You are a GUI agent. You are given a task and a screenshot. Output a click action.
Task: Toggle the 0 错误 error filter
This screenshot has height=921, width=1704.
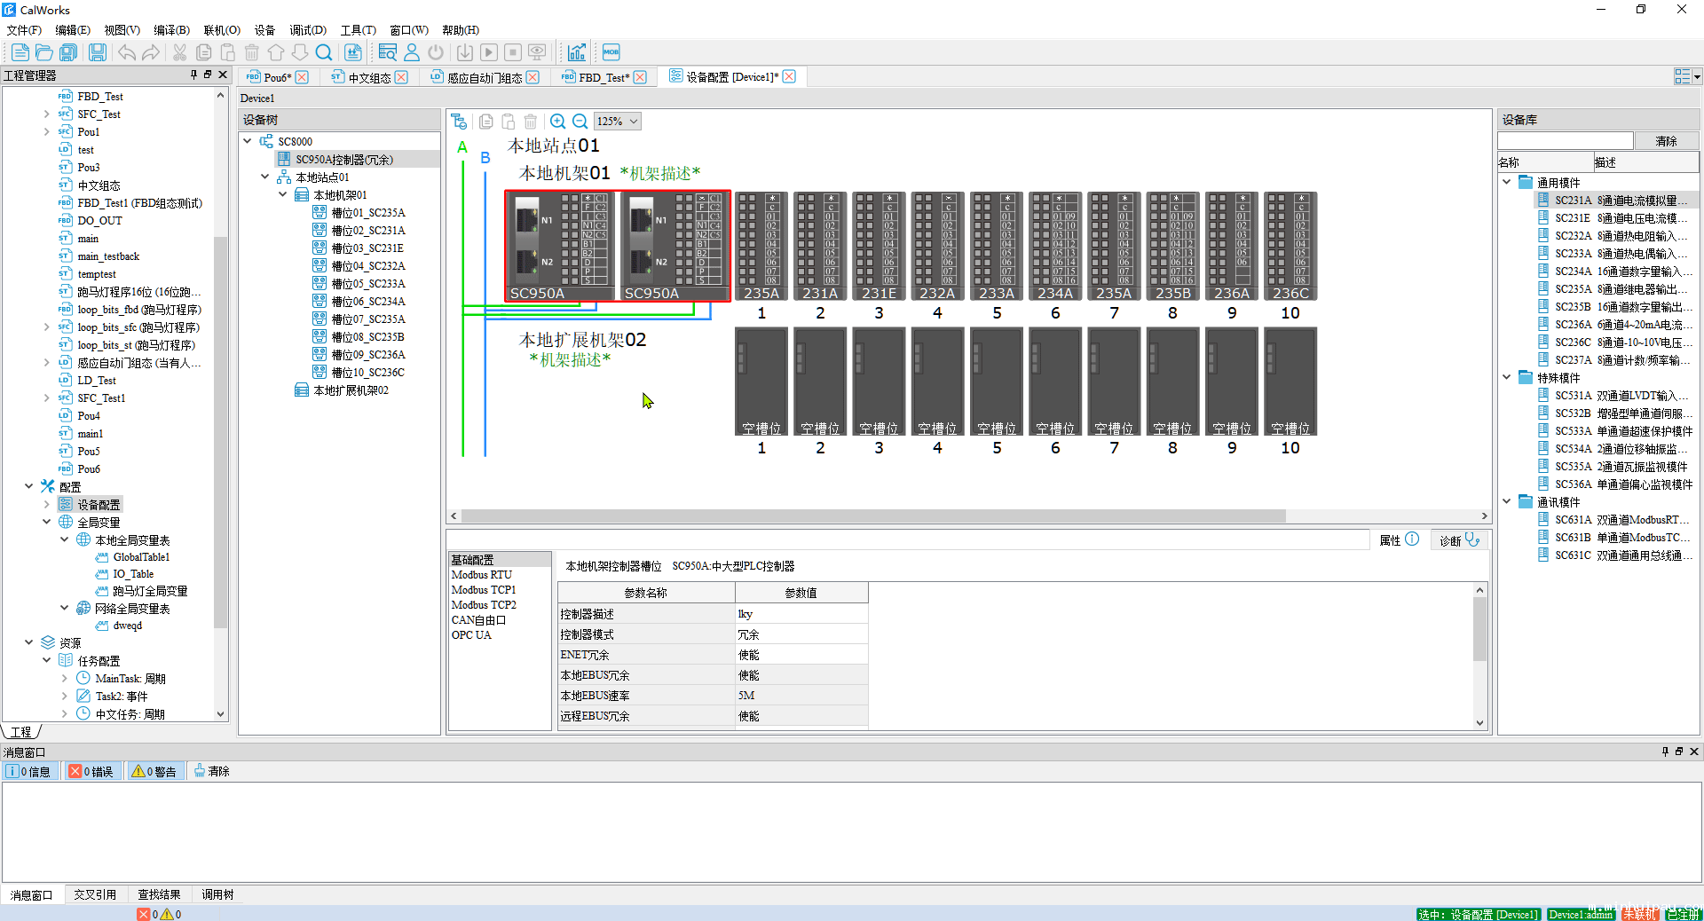click(x=91, y=771)
